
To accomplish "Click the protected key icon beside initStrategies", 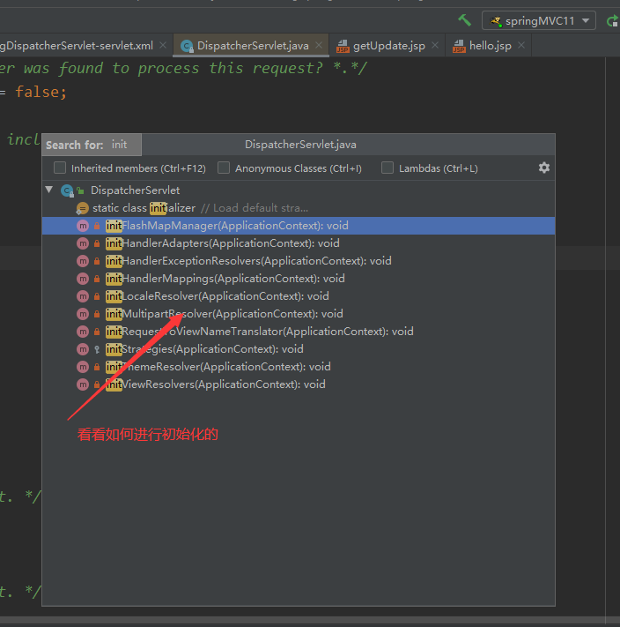I will click(x=97, y=349).
